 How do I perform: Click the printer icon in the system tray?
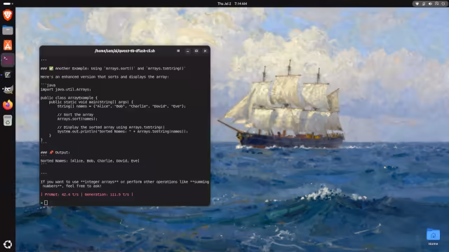click(424, 3)
